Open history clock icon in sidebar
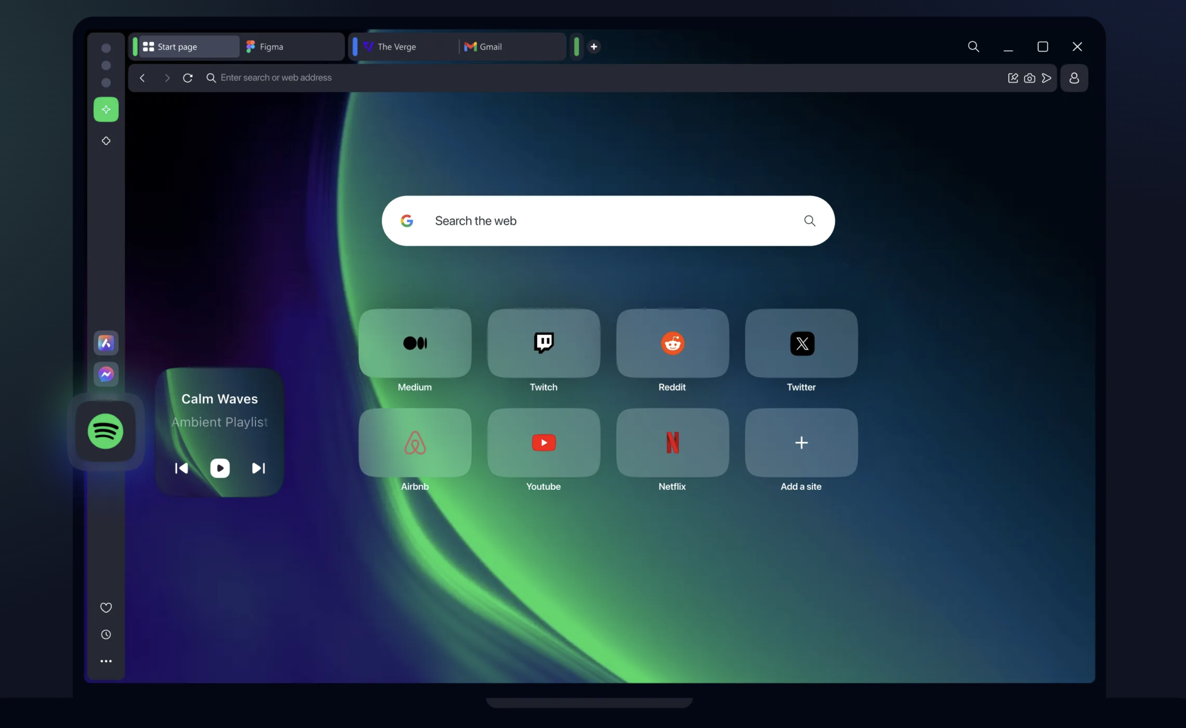 106,634
